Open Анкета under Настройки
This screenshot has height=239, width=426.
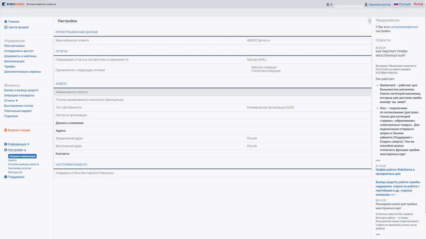(x=12, y=160)
